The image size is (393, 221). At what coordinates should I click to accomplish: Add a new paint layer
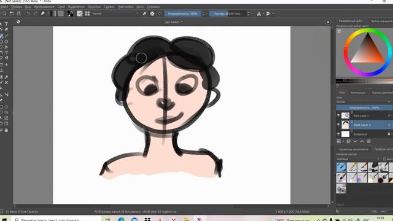coord(339,141)
